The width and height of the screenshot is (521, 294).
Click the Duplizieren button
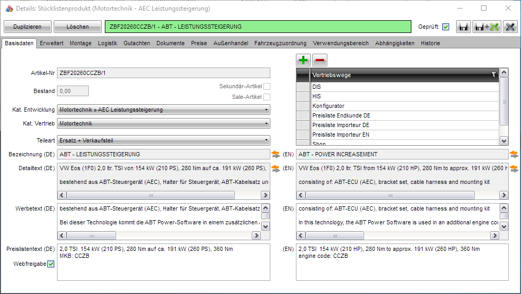(28, 27)
